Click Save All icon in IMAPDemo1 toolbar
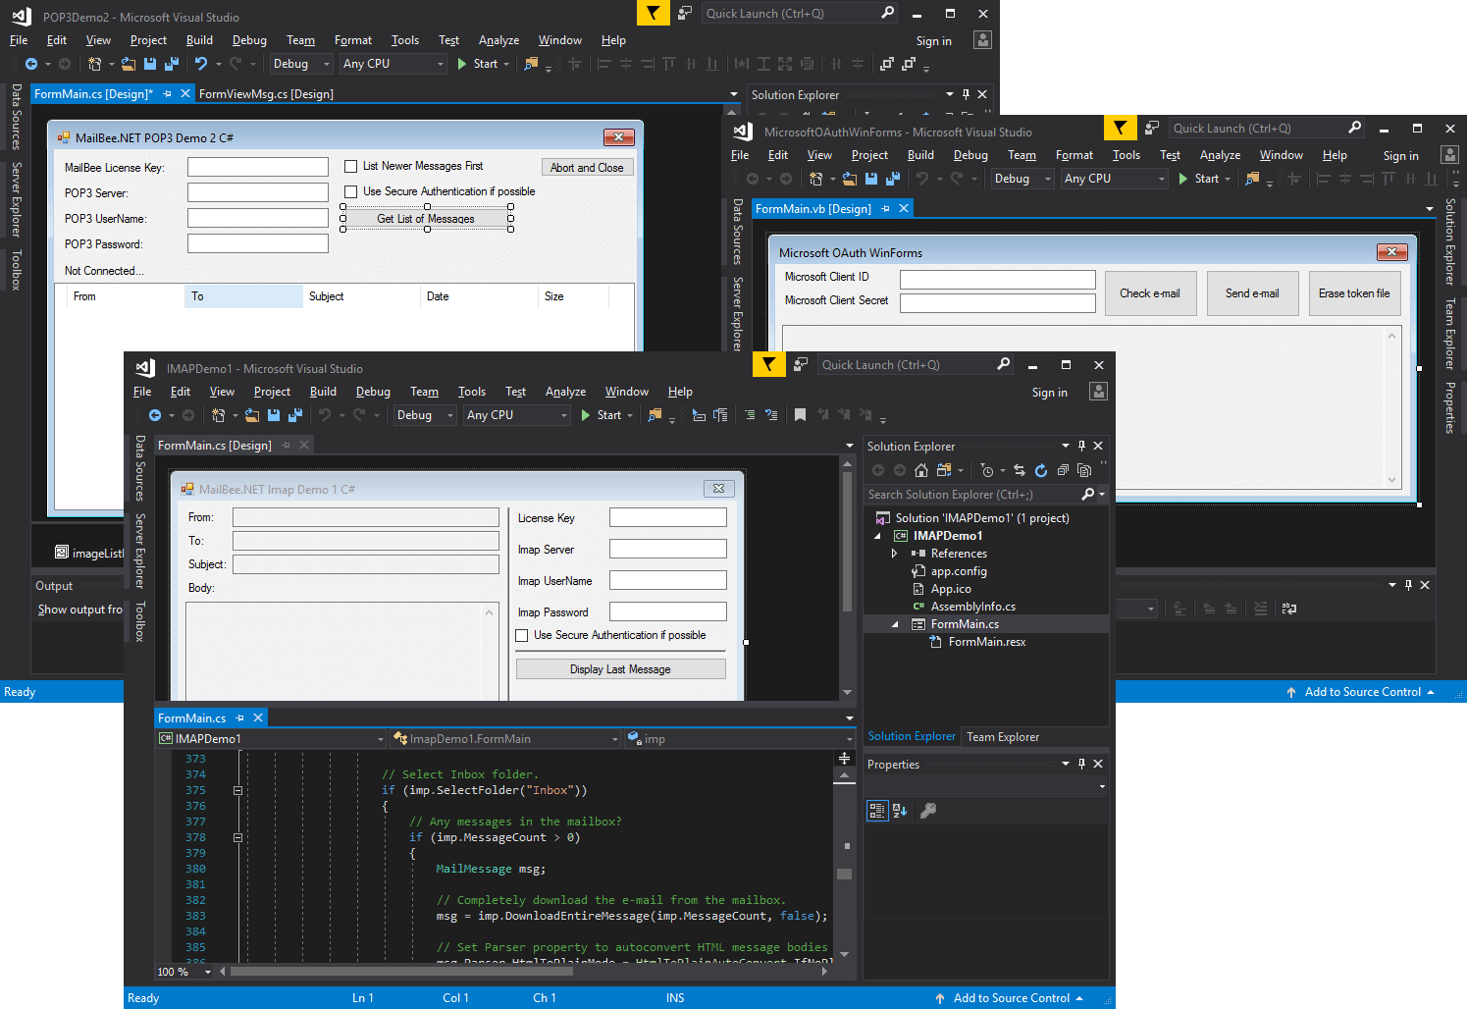Screen dimensions: 1467x1009 click(x=294, y=415)
